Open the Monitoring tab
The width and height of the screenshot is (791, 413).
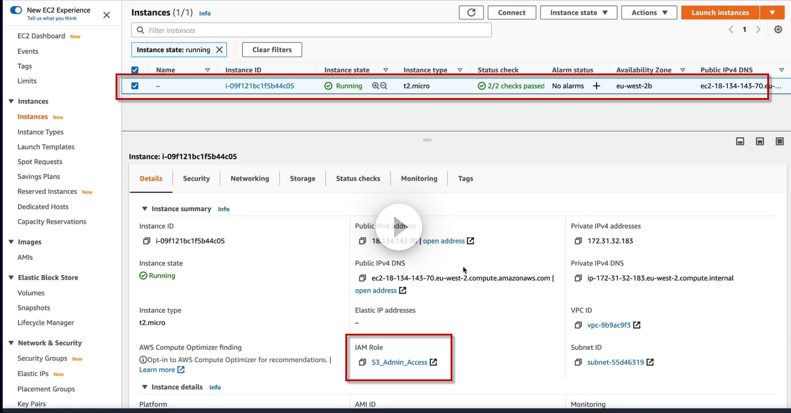point(419,179)
